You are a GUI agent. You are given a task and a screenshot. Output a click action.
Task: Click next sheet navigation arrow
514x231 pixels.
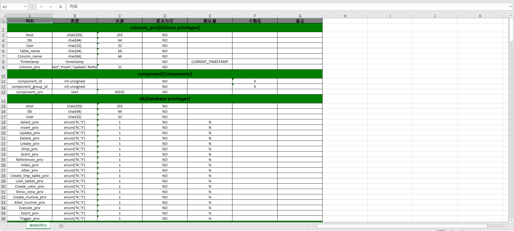15,226
